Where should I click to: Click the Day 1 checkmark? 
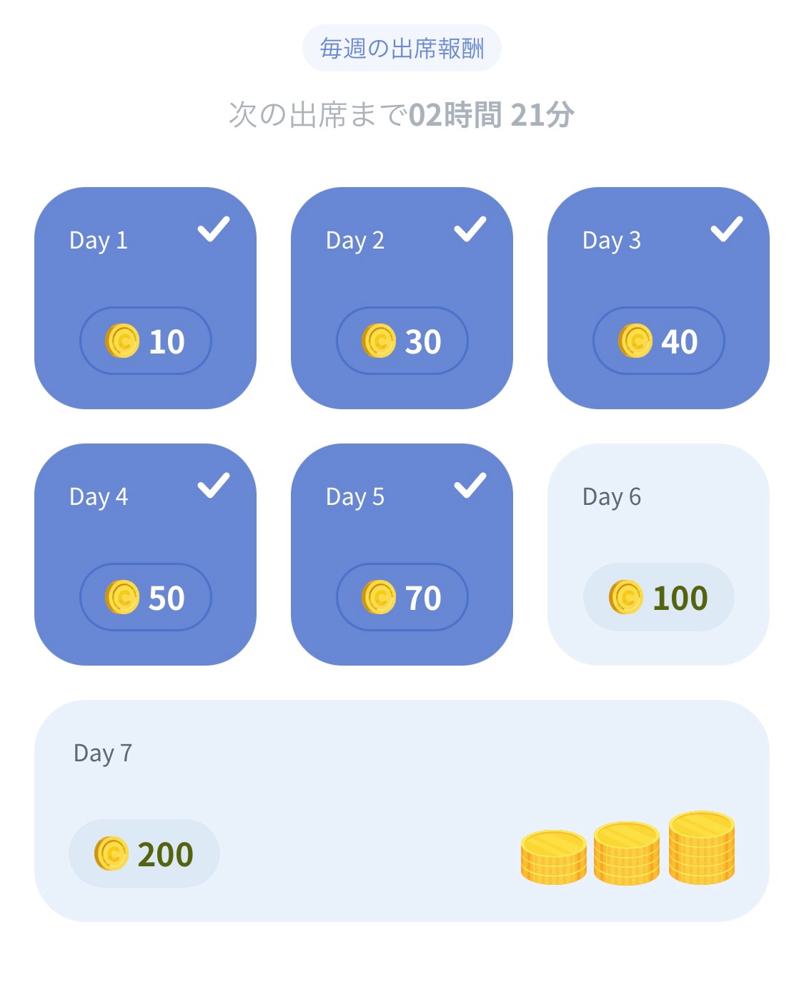[x=214, y=229]
